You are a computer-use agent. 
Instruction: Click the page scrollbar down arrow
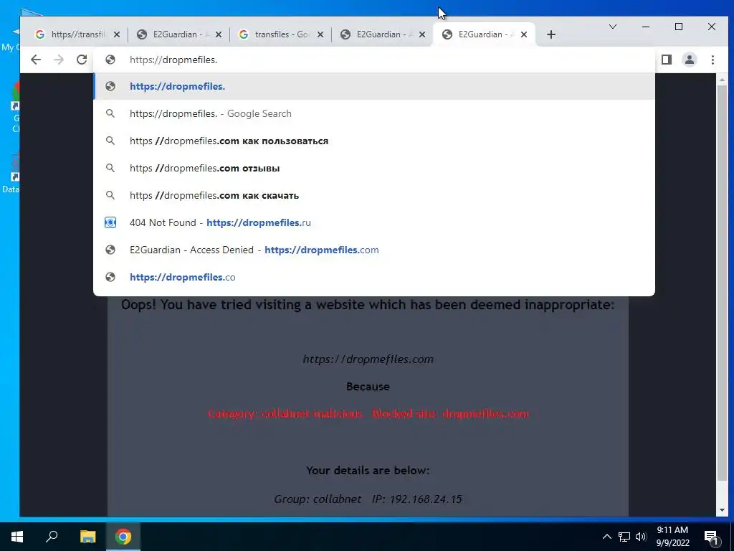coord(722,510)
